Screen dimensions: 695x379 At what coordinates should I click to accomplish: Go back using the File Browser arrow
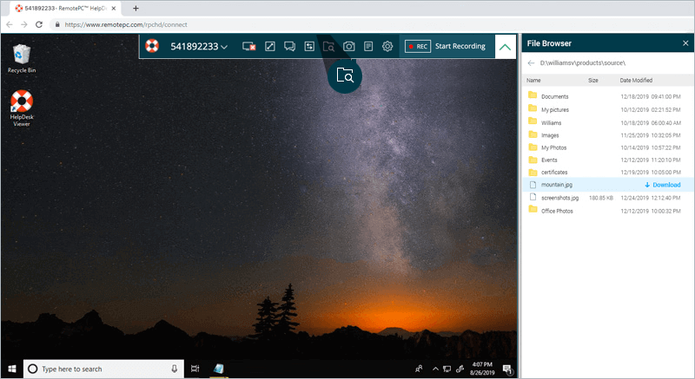(531, 63)
